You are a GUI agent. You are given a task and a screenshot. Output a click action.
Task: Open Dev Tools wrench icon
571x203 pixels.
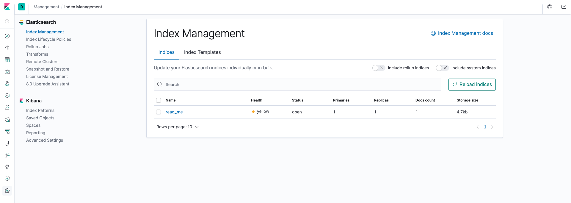[7, 167]
